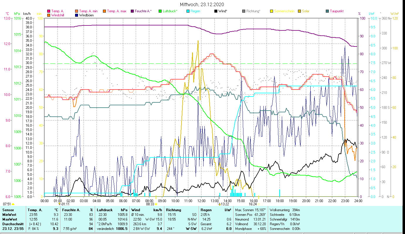Click the MinWert row label
405x234 pixels.
pos(9,214)
